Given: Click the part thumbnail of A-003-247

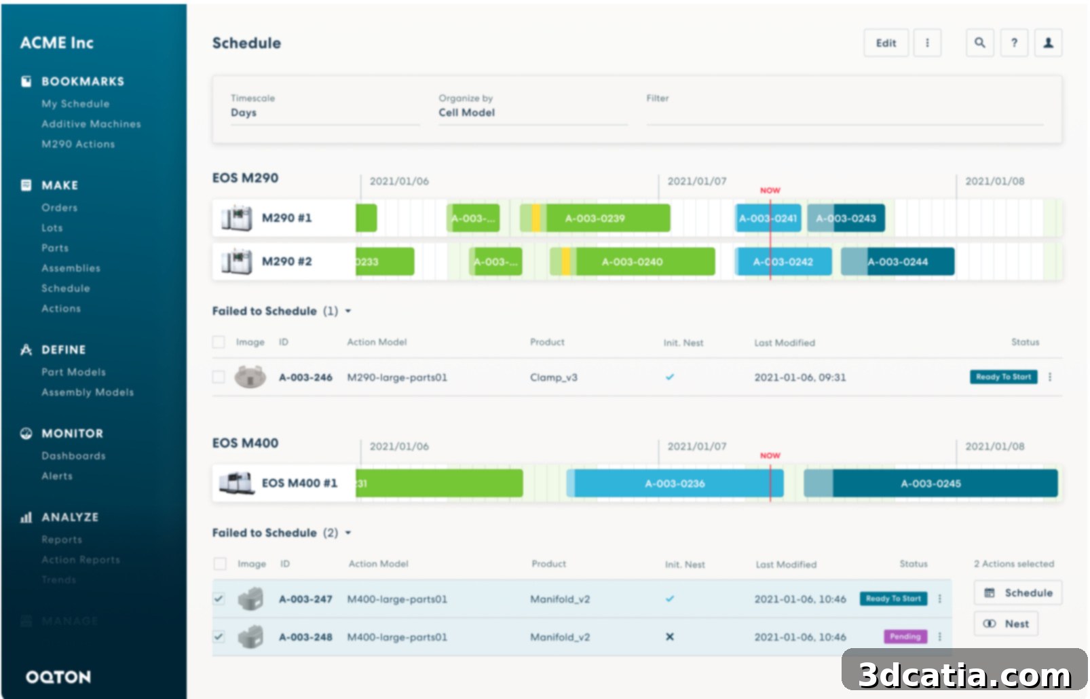Looking at the screenshot, I should [250, 599].
